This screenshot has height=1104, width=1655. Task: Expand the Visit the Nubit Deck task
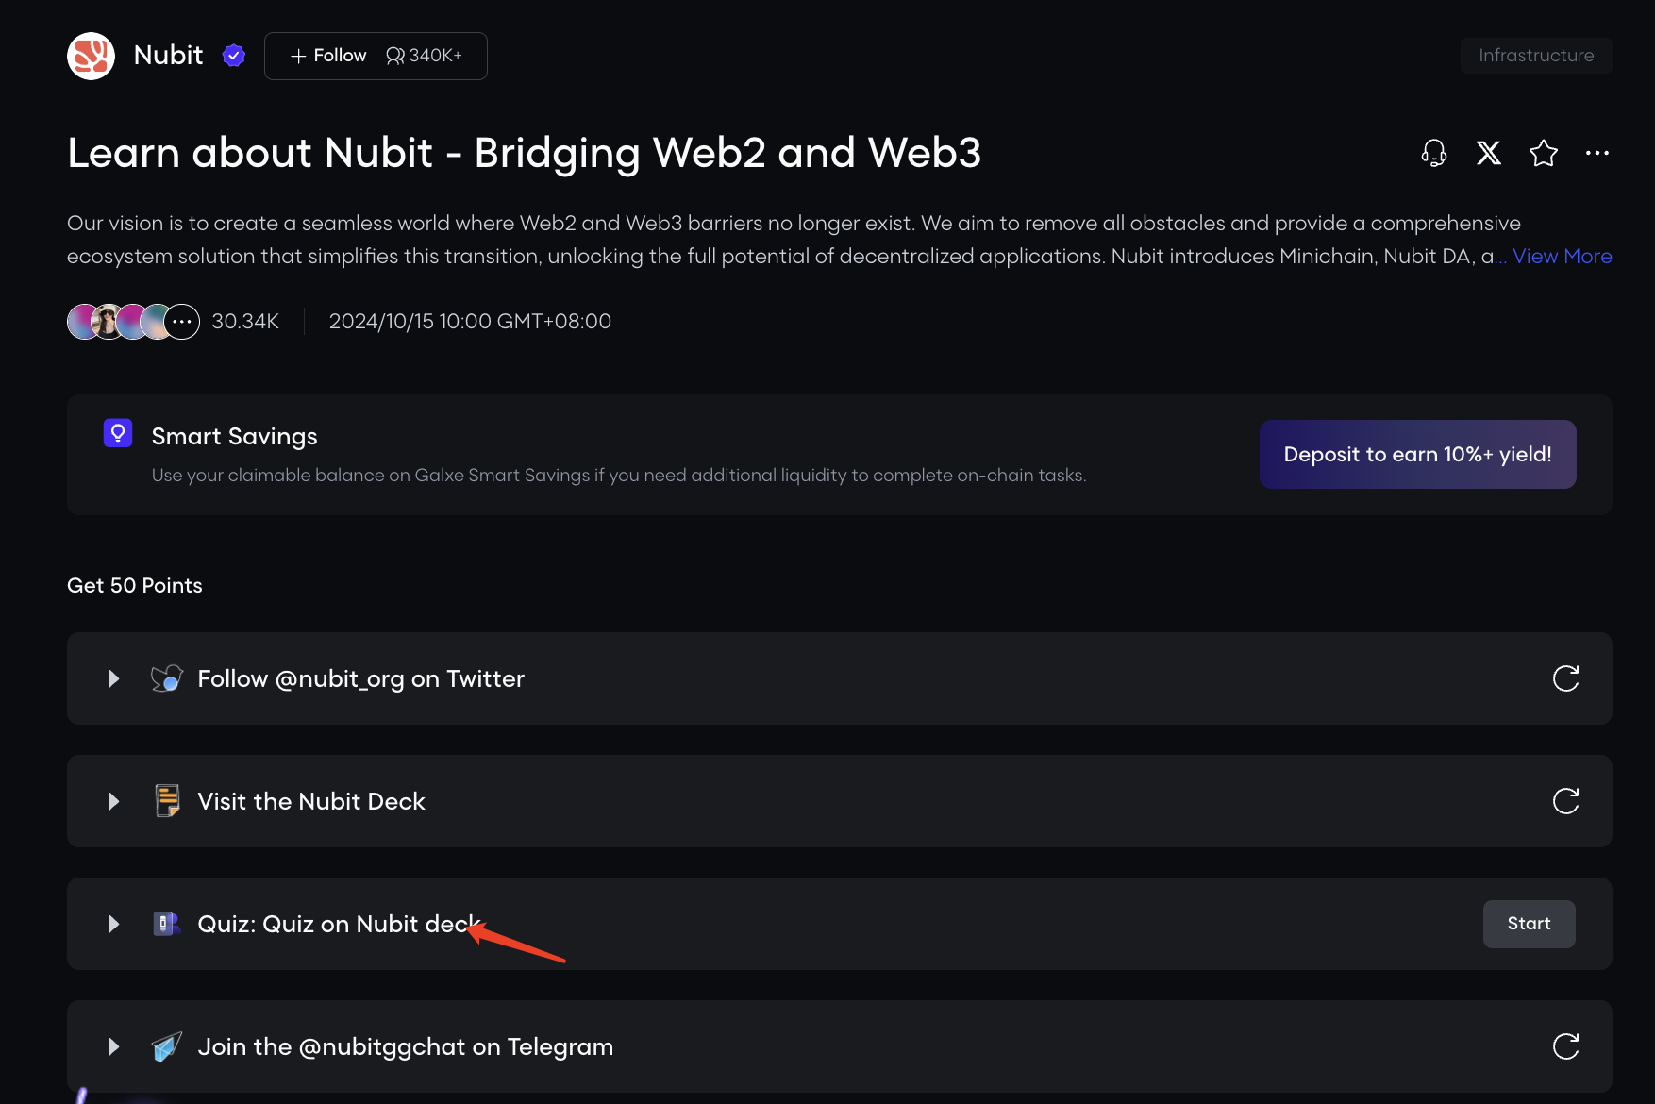[x=113, y=801]
